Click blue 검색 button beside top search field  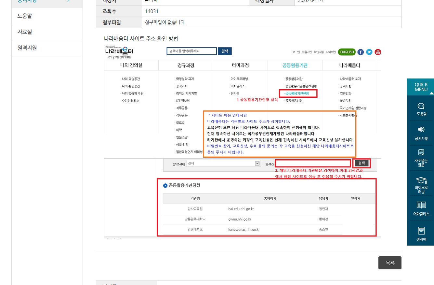225,51
